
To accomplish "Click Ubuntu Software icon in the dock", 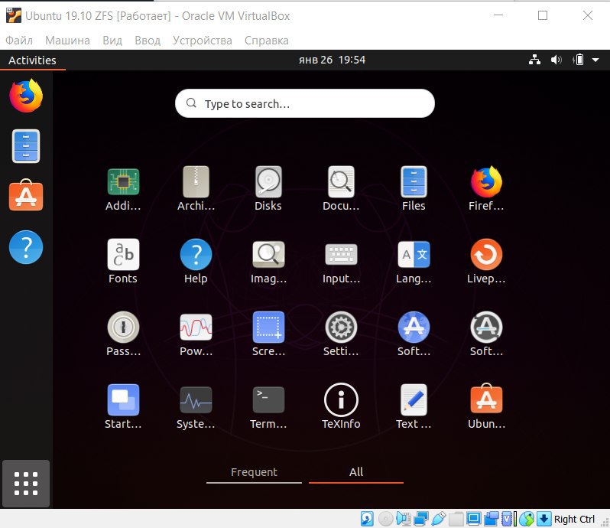I will click(26, 195).
